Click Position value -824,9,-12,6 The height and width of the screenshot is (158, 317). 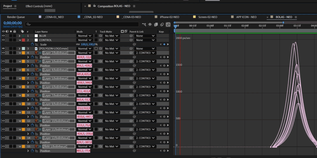point(84,57)
